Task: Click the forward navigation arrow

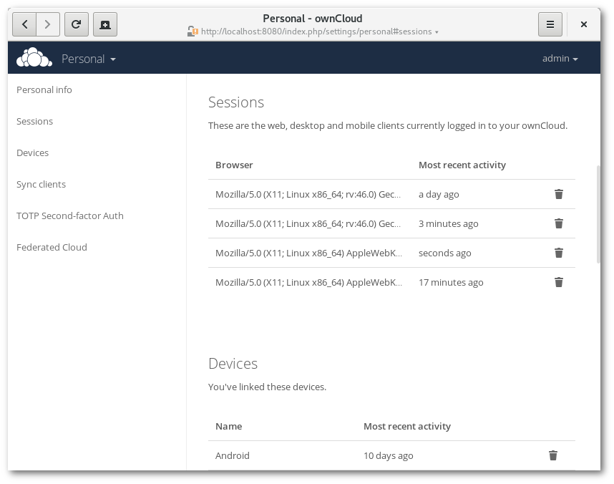Action: tap(48, 24)
